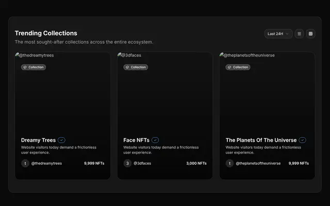This screenshot has height=206, width=330.
Task: Open the Dreamy Trees collection title
Action: coord(38,140)
